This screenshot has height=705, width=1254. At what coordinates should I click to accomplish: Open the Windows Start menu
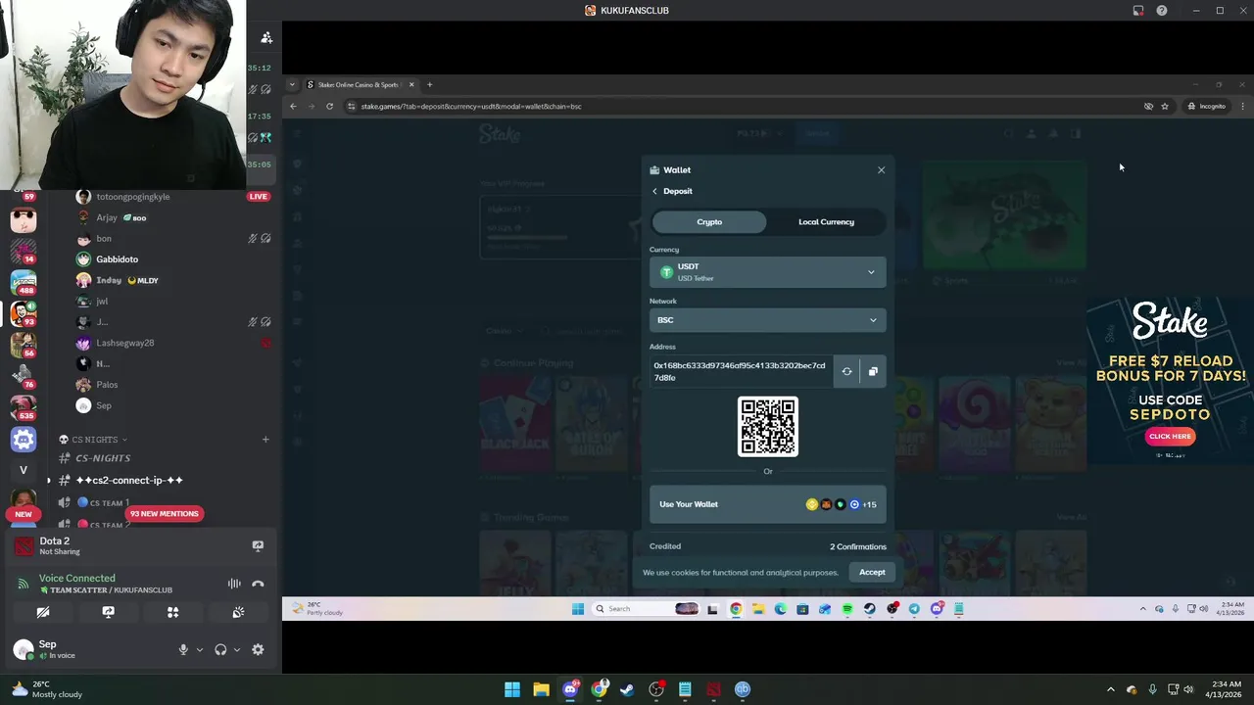[512, 689]
